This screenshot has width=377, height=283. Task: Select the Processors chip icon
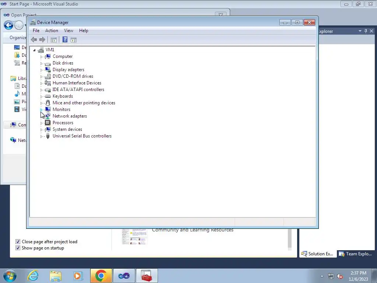(x=48, y=123)
